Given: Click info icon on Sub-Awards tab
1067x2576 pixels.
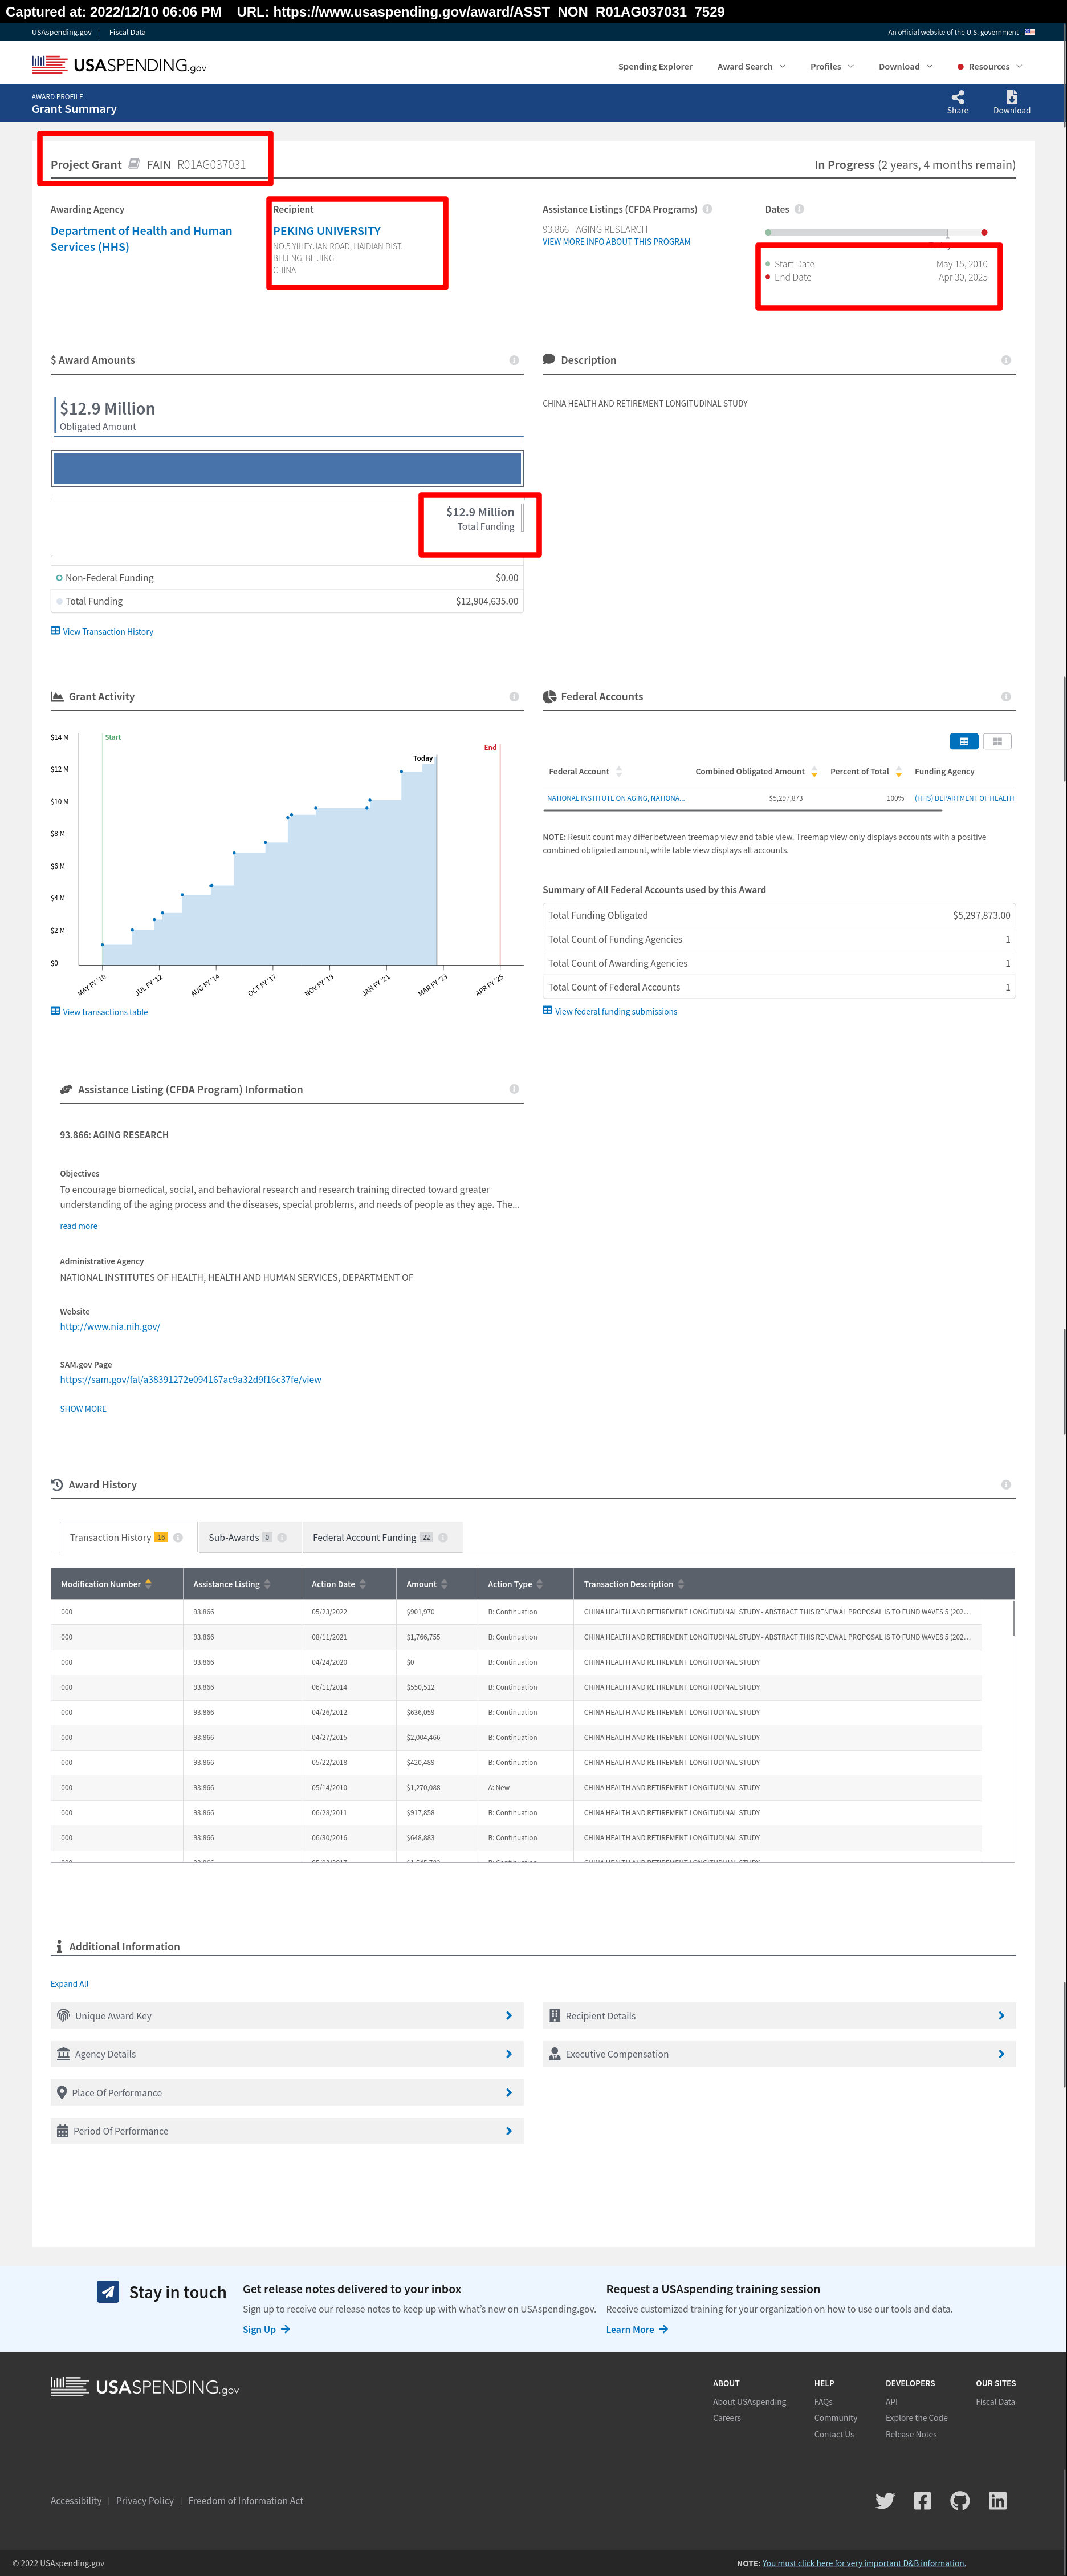Looking at the screenshot, I should pos(282,1538).
